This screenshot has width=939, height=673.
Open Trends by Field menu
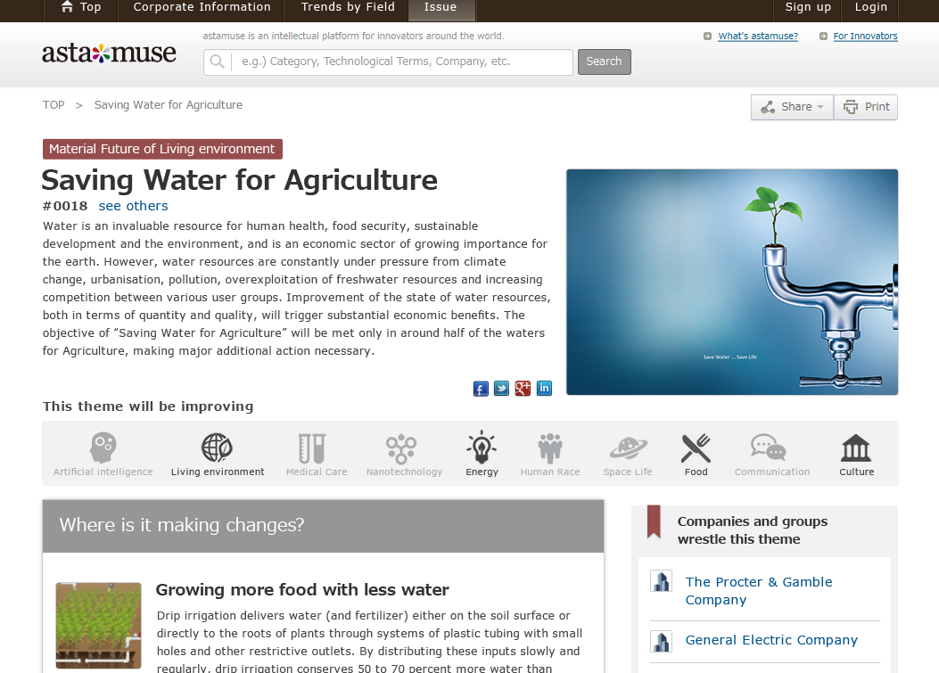(x=348, y=8)
